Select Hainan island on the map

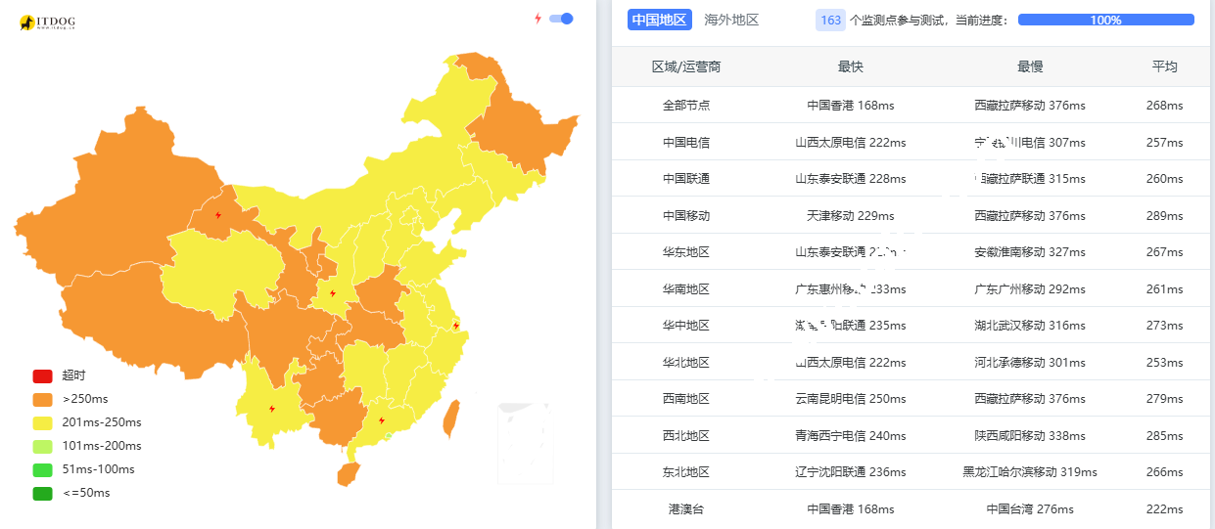click(348, 474)
